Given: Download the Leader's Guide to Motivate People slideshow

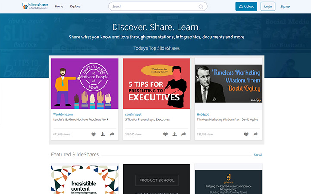Looking at the screenshot, I should pos(103,135).
